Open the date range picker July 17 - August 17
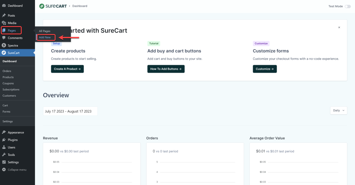355x185 pixels. (x=70, y=111)
